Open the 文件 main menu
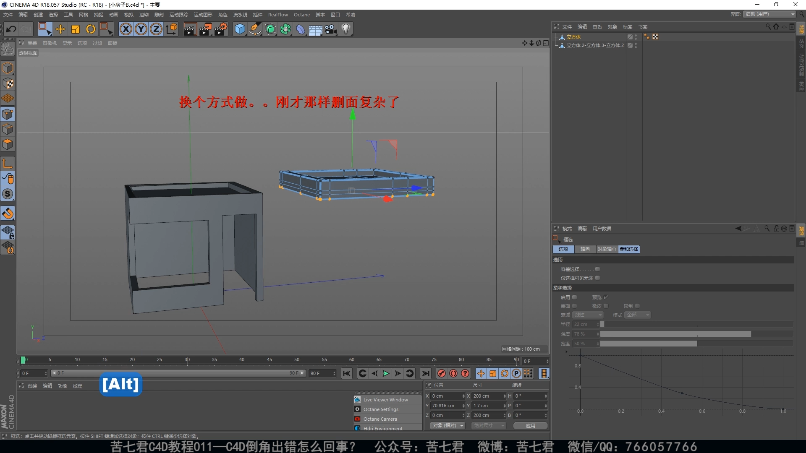The image size is (806, 453). coord(8,15)
